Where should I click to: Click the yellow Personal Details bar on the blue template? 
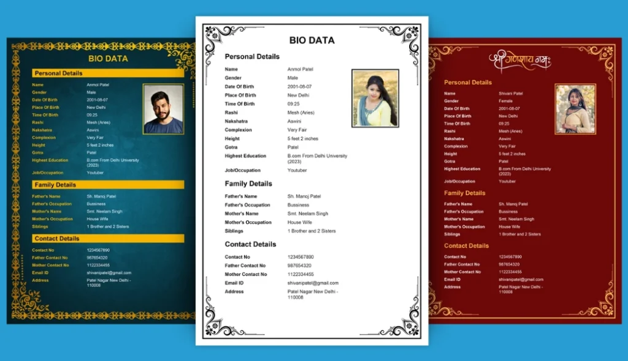pyautogui.click(x=108, y=73)
